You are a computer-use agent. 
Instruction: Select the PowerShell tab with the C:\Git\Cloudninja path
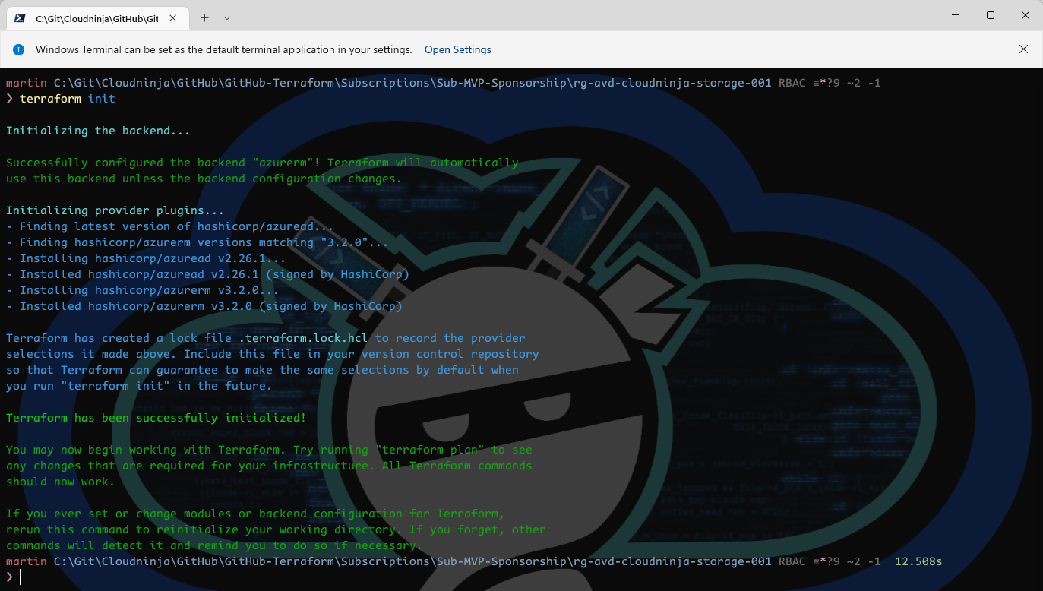[97, 18]
